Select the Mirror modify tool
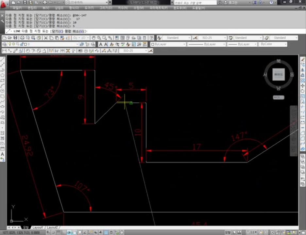The height and width of the screenshot is (235, 306). (x=303, y=70)
